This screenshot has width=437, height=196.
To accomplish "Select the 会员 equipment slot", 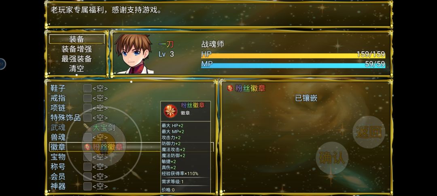I will (x=132, y=176).
